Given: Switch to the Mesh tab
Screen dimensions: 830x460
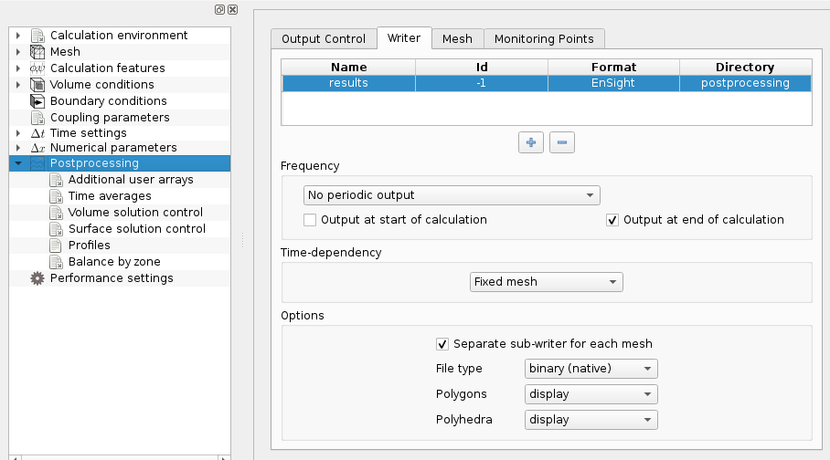Looking at the screenshot, I should pyautogui.click(x=457, y=39).
